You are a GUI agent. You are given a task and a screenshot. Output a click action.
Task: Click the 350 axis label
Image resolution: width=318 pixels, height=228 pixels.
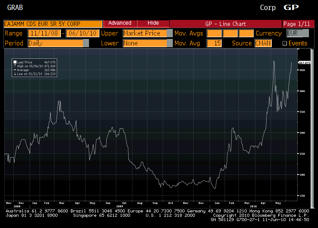pos(302,112)
